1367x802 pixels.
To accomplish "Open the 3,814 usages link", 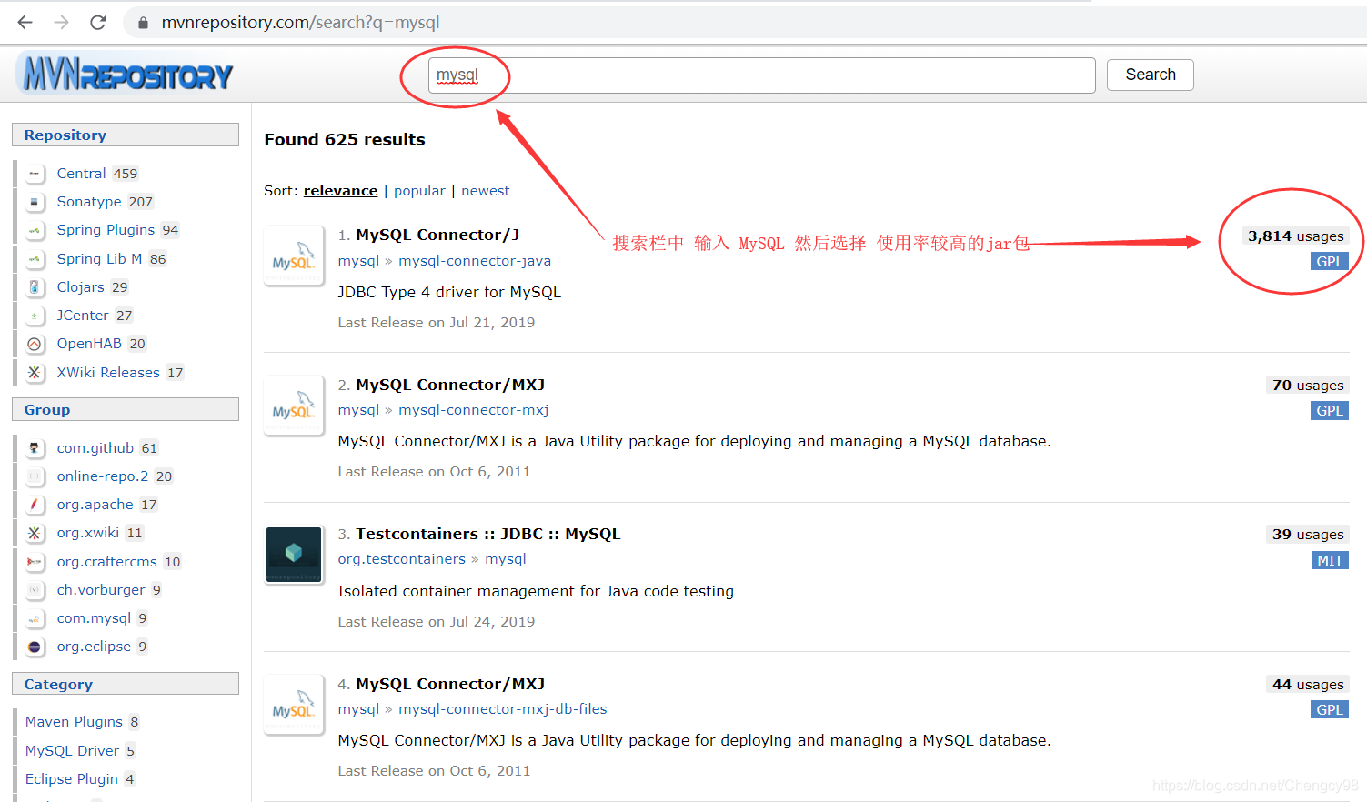I will (x=1295, y=236).
